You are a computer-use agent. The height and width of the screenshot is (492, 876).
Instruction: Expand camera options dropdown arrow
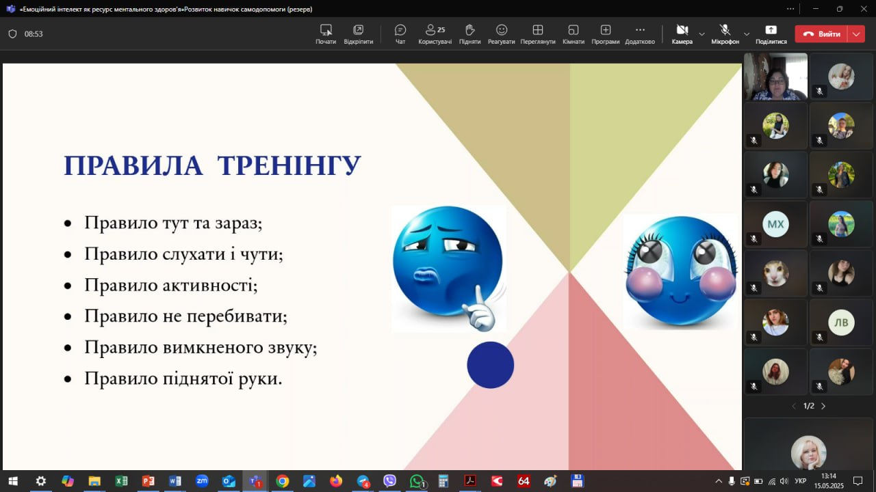coord(701,33)
